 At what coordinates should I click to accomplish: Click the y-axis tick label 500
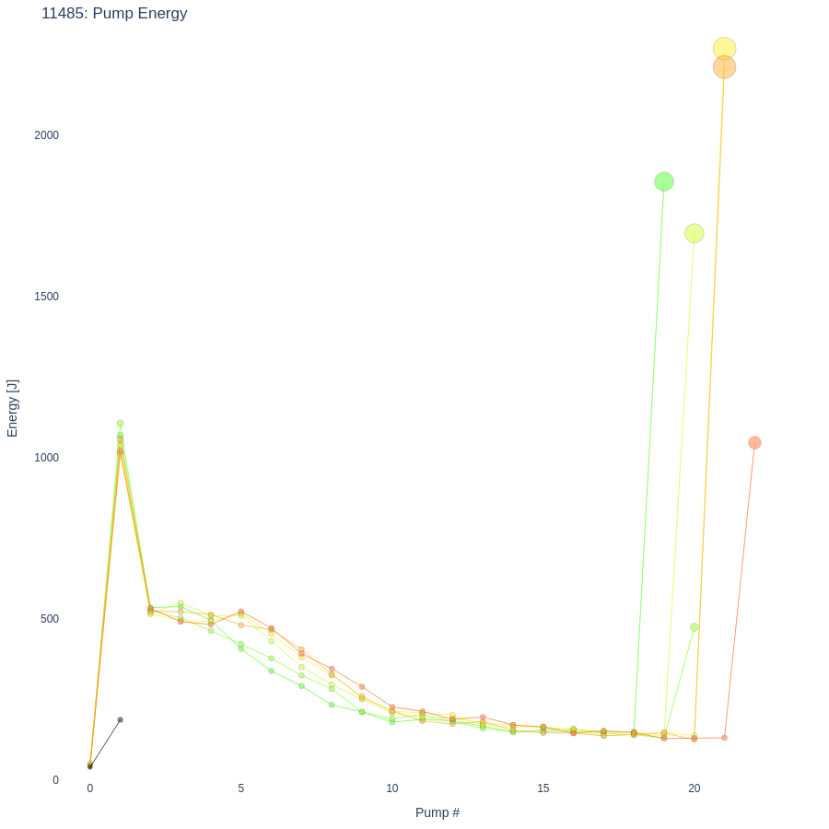click(x=49, y=619)
